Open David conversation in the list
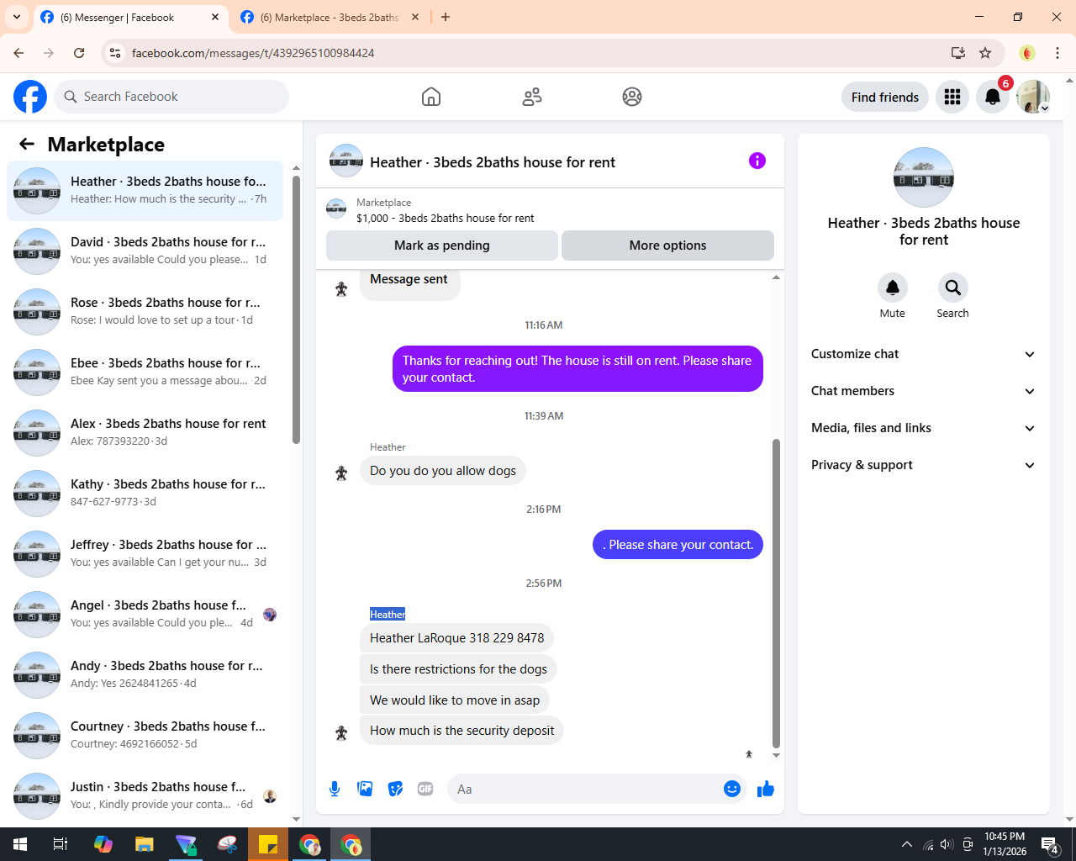The width and height of the screenshot is (1076, 861). pyautogui.click(x=145, y=251)
